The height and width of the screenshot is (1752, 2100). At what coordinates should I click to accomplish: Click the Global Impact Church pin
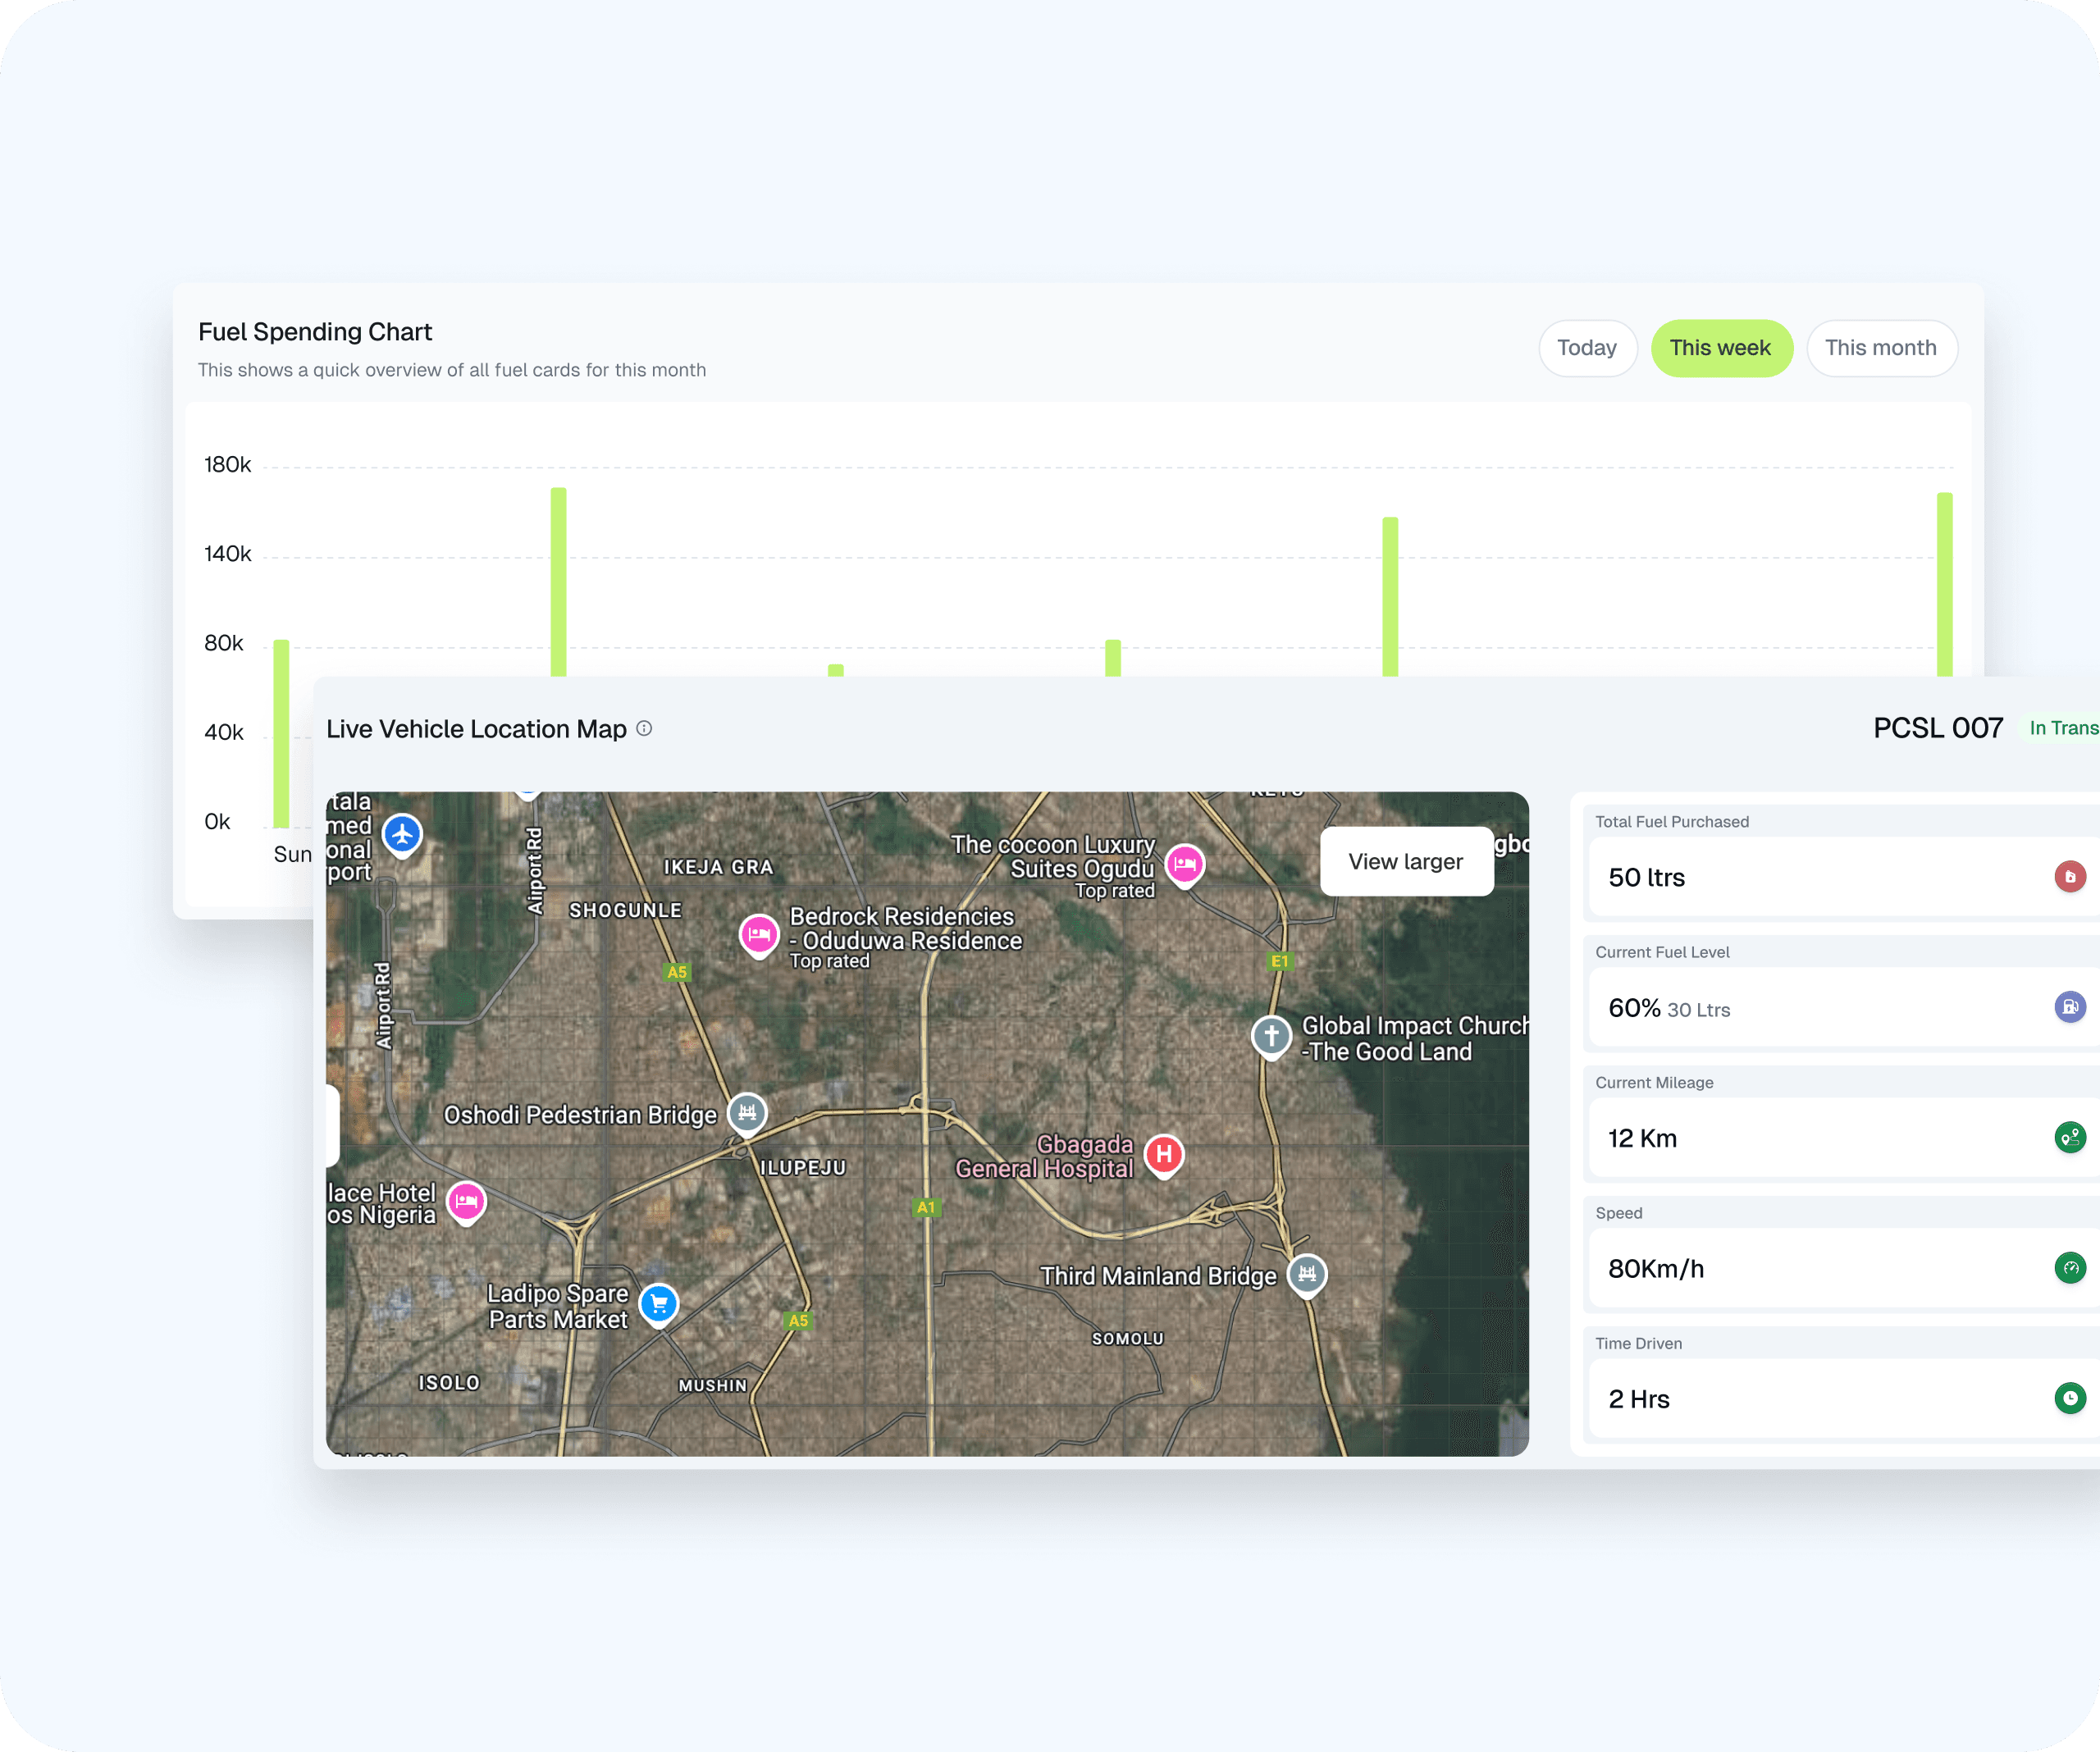1271,1035
